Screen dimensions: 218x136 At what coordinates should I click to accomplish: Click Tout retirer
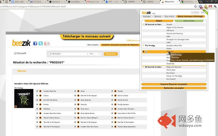pyautogui.click(x=169, y=16)
